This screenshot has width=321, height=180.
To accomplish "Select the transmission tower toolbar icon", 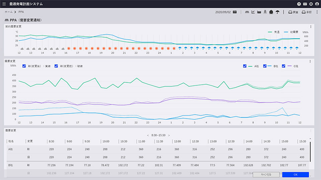I will coord(265,12).
